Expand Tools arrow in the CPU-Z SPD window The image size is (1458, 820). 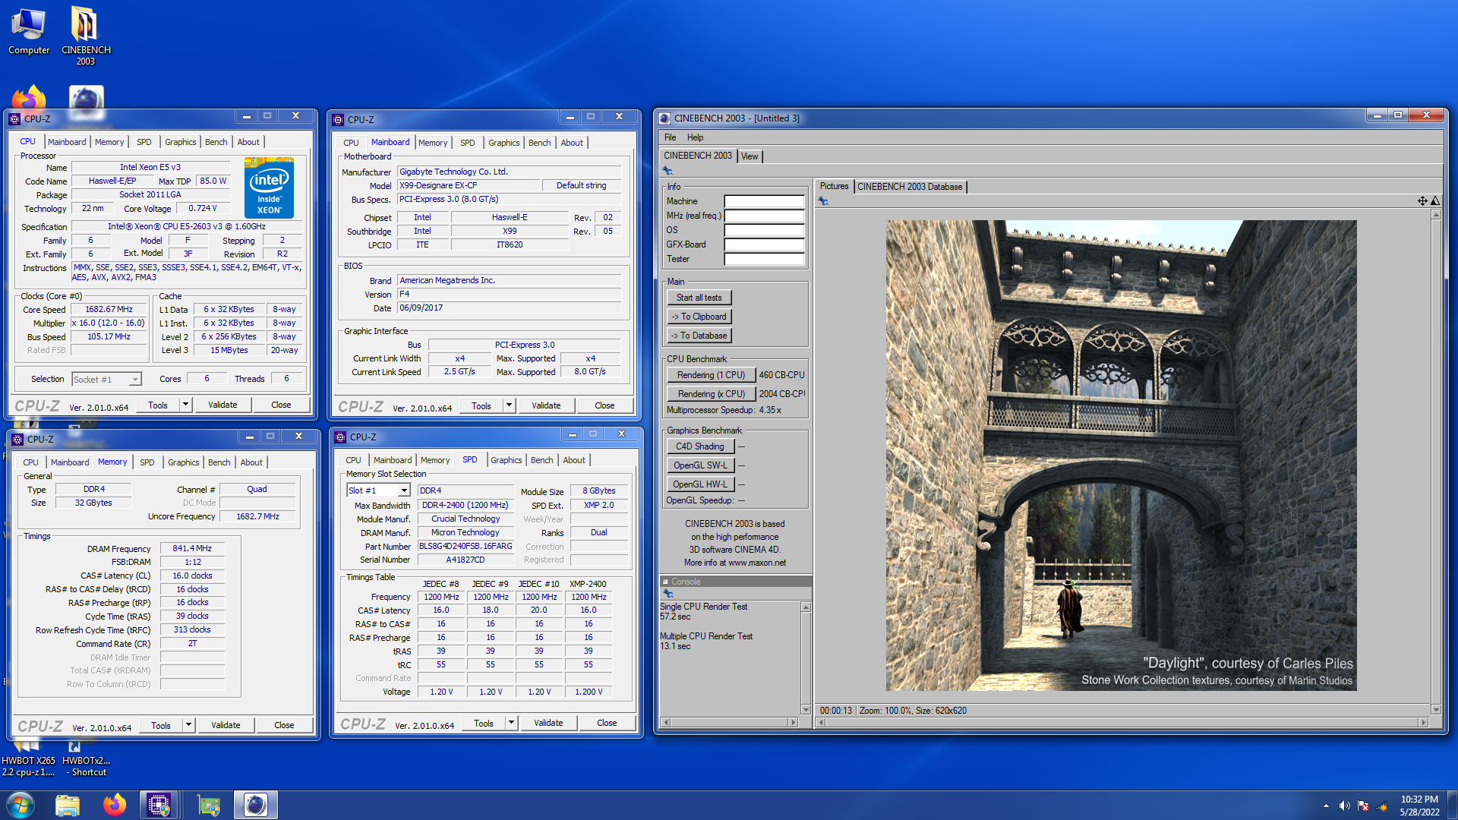[511, 723]
